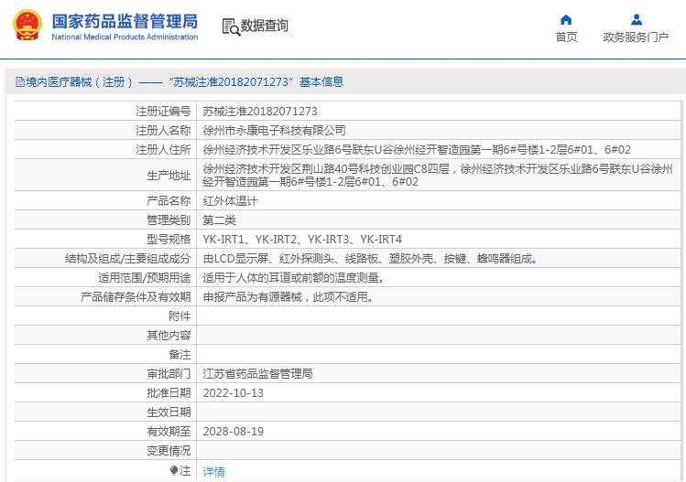686x482 pixels.
Task: Select the 注册人住所 address value
Action: coord(417,150)
